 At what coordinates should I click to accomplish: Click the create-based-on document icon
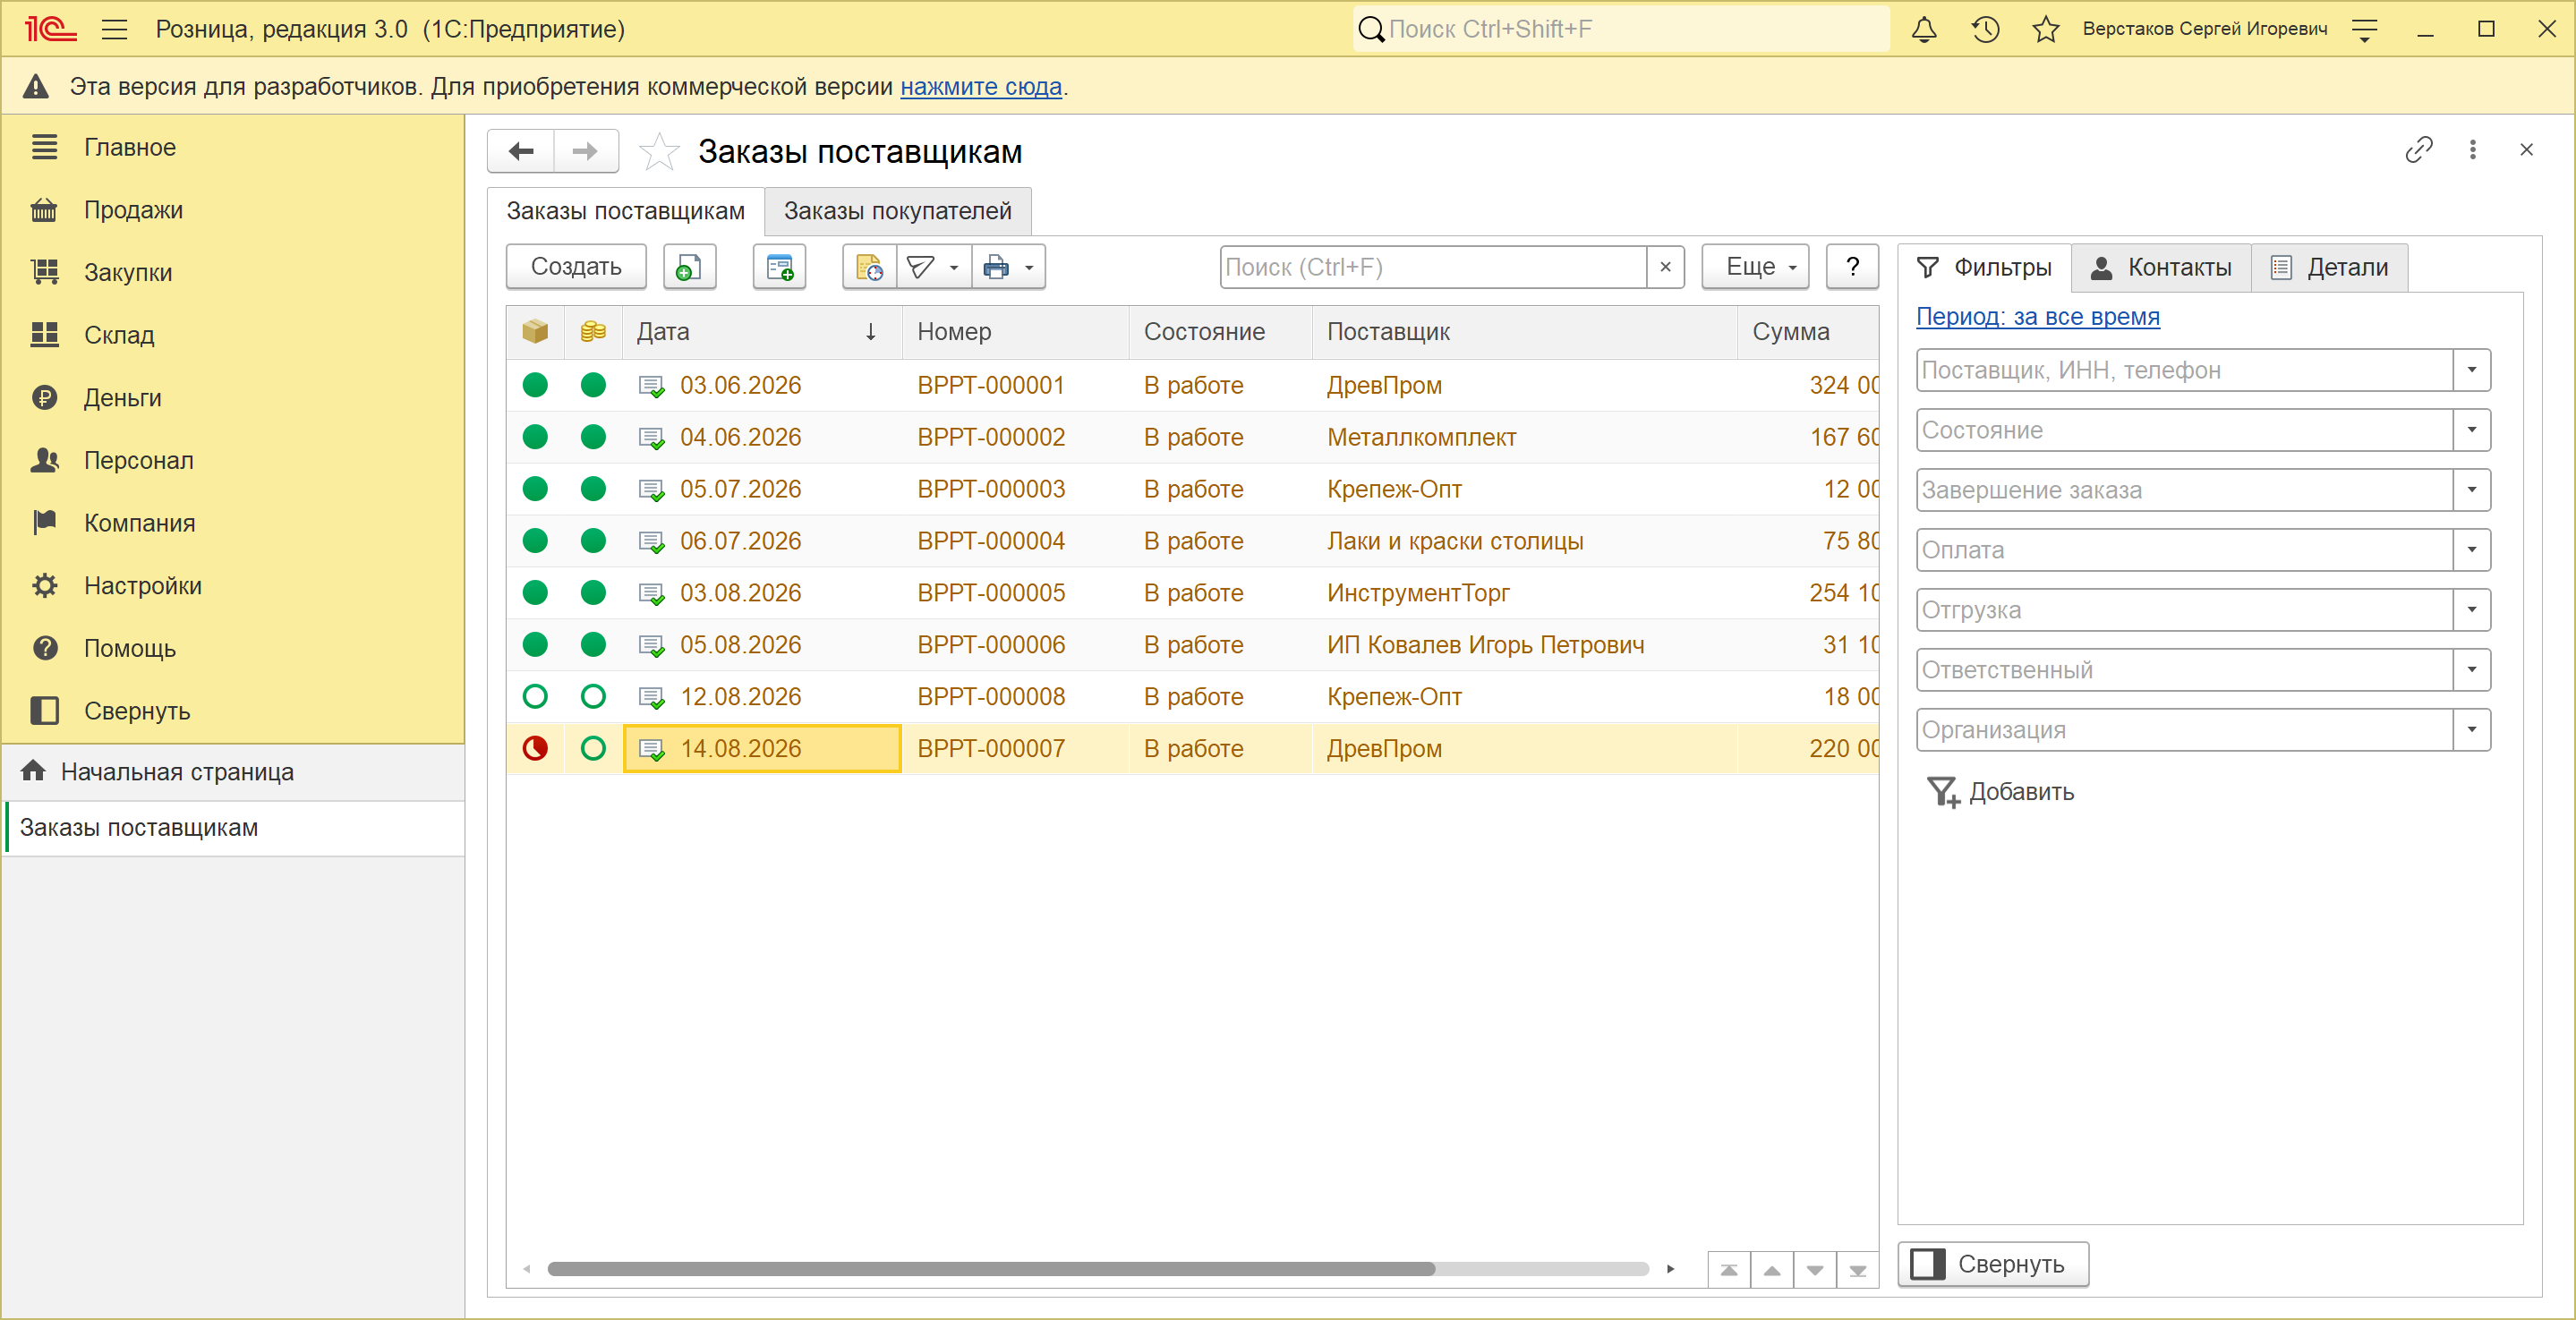pos(779,267)
